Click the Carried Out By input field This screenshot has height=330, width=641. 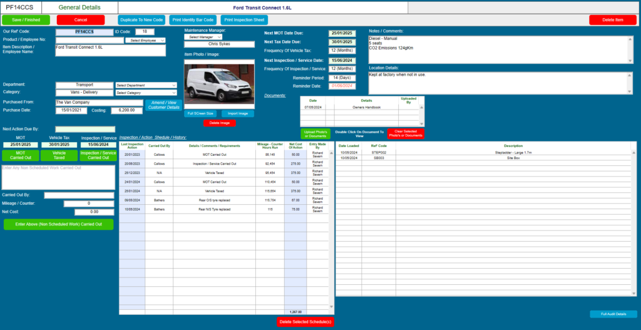pyautogui.click(x=79, y=195)
